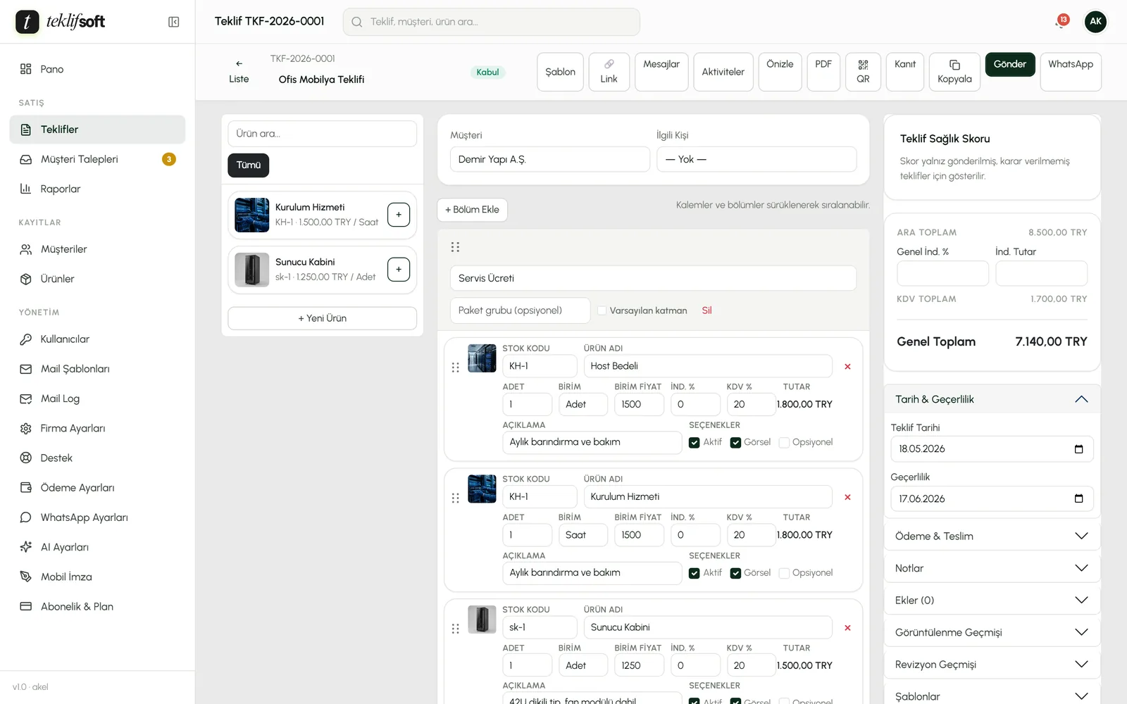Add Kurulum Hizmeti product with plus icon
This screenshot has height=704, width=1127.
pos(399,215)
